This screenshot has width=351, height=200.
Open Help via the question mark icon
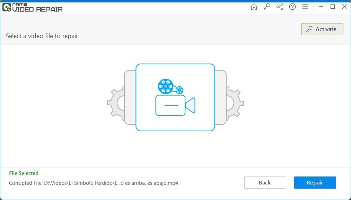coord(292,7)
